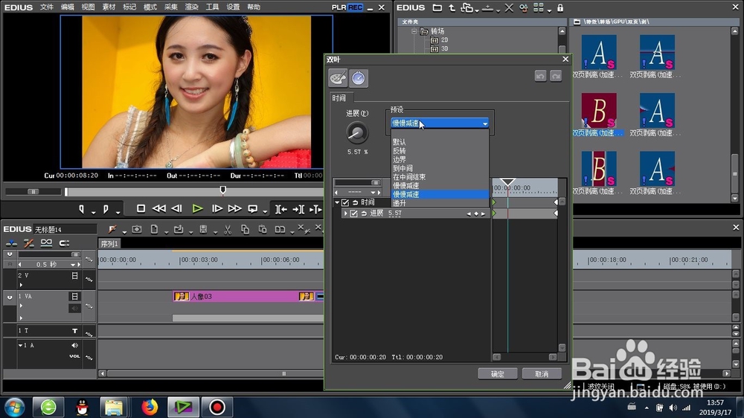Step back one frame in player

click(177, 209)
